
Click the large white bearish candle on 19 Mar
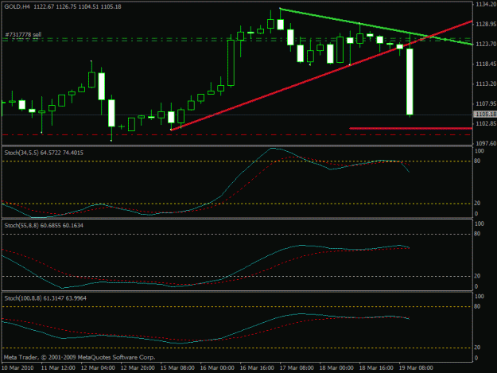(410, 81)
